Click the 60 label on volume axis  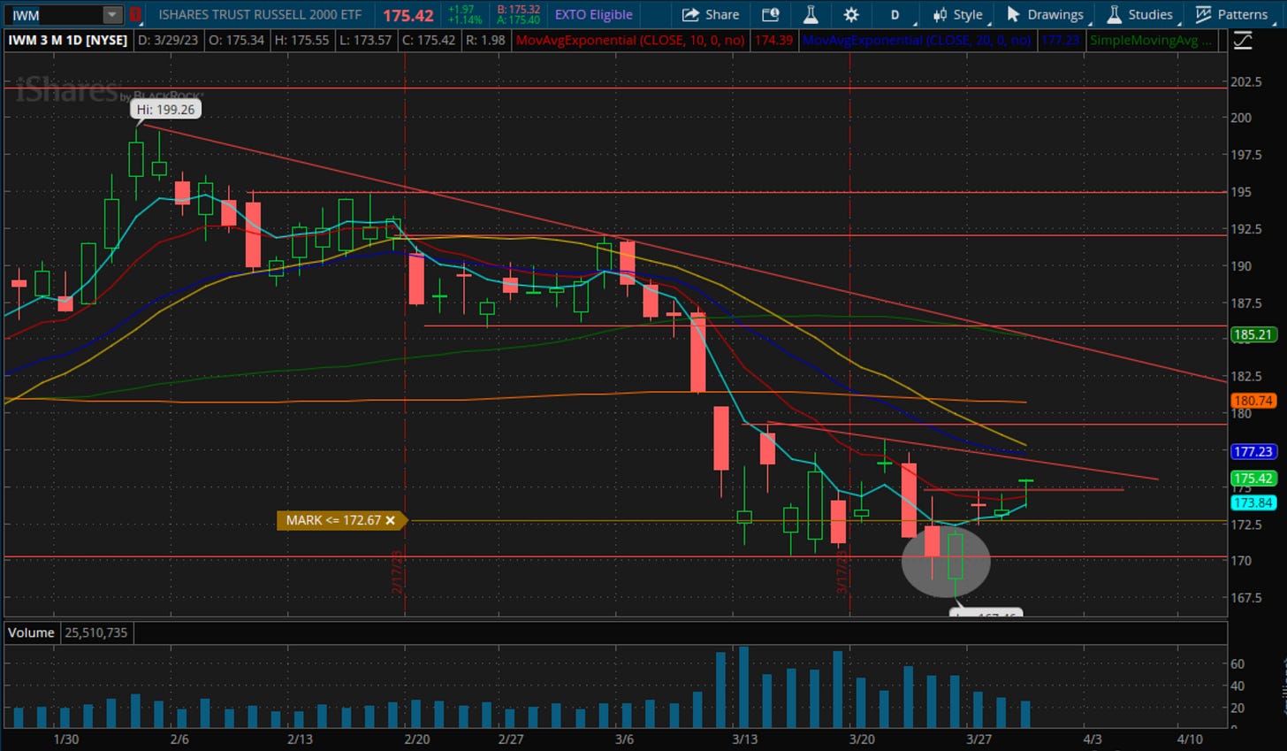point(1237,663)
